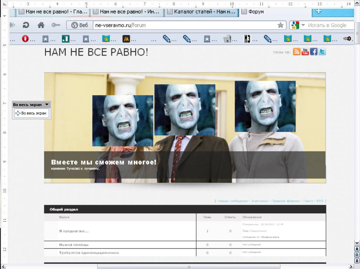
Task: Click the Ответы column header
Action: point(230,217)
